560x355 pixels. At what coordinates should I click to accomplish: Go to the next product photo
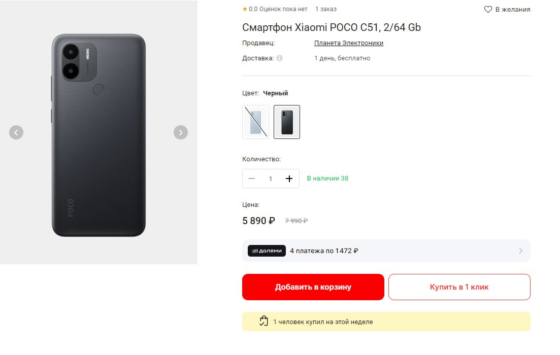pos(181,132)
